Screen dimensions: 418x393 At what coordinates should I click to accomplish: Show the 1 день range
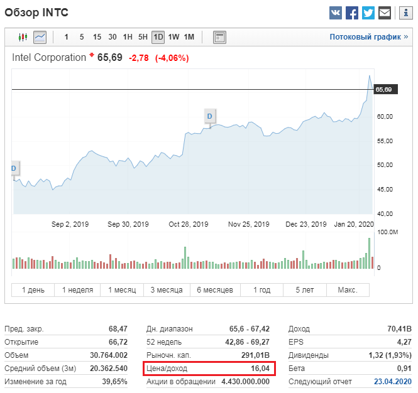click(33, 290)
